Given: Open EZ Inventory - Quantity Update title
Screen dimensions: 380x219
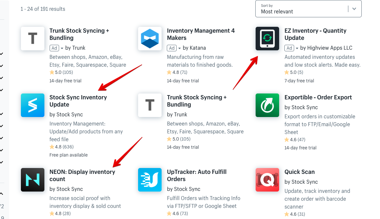Looking at the screenshot, I should pos(315,34).
